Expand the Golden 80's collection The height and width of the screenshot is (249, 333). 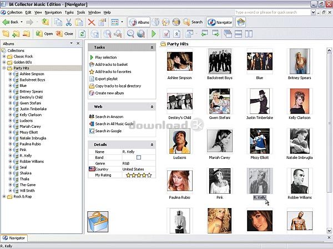pyautogui.click(x=4, y=62)
